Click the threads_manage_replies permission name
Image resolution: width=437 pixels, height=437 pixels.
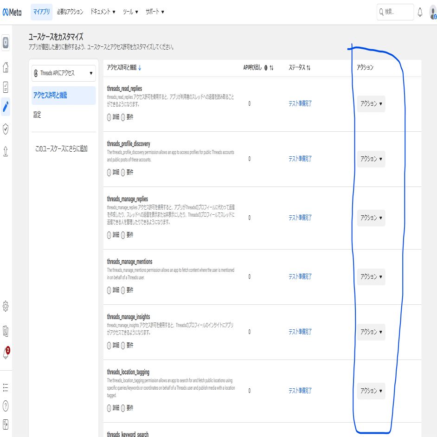coord(128,199)
